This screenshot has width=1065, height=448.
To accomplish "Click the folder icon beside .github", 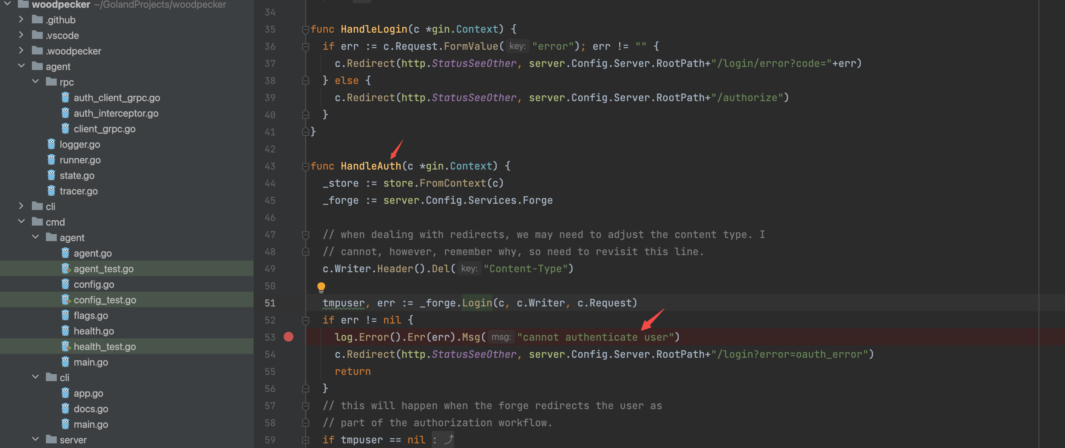I will click(38, 19).
